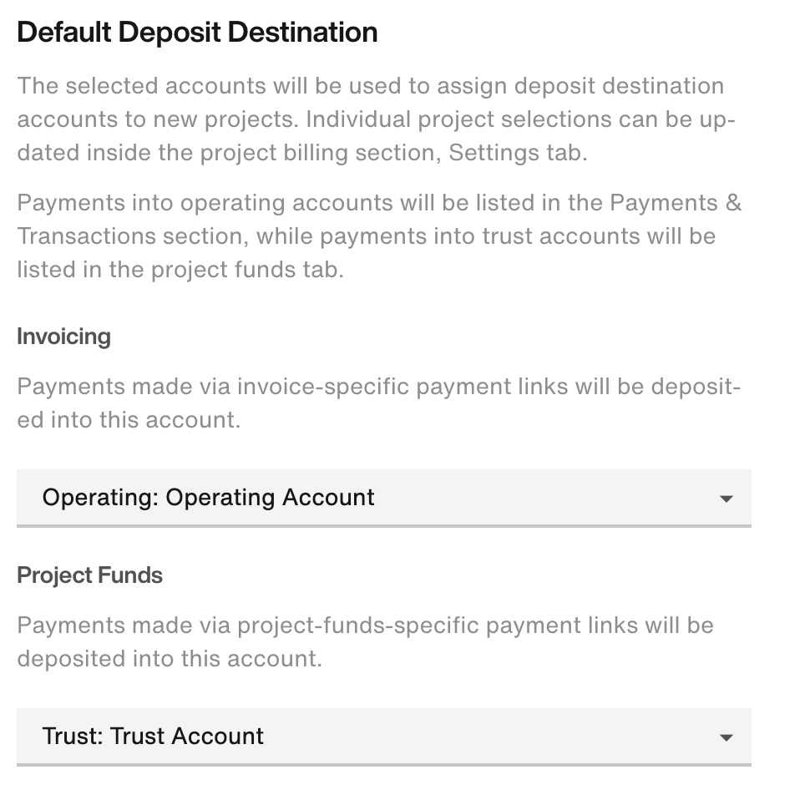Screen dimensions: 810x795
Task: Select the 'Operating: Operating Account' value text
Action: [x=208, y=498]
